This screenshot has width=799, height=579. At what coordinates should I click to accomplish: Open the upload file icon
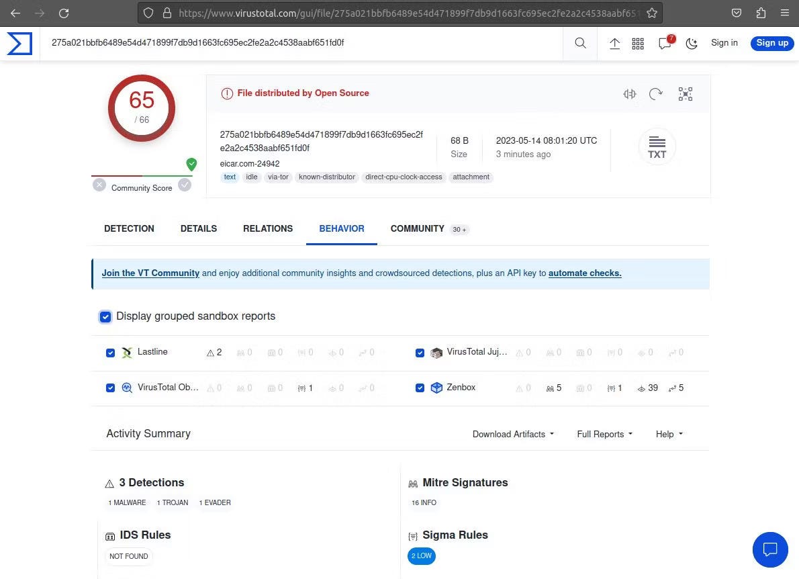[614, 43]
